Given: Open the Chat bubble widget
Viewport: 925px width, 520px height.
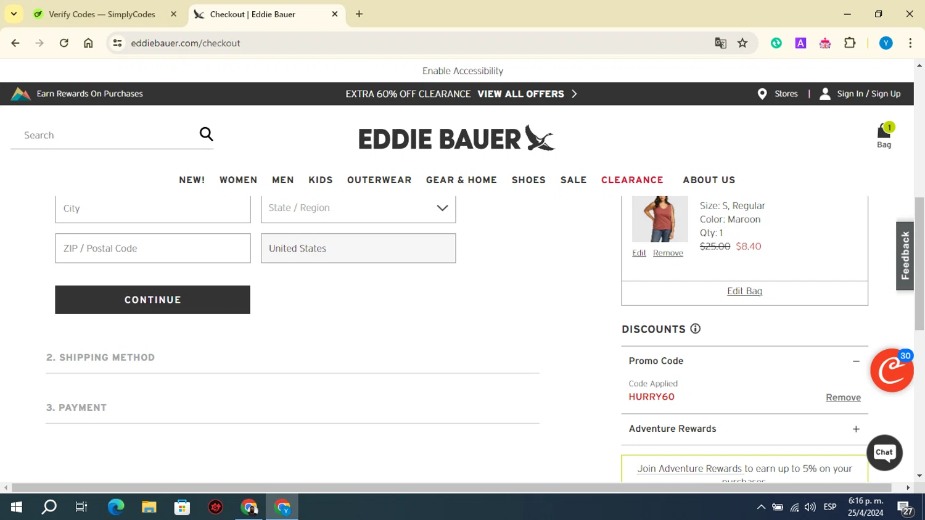Looking at the screenshot, I should pos(884,452).
